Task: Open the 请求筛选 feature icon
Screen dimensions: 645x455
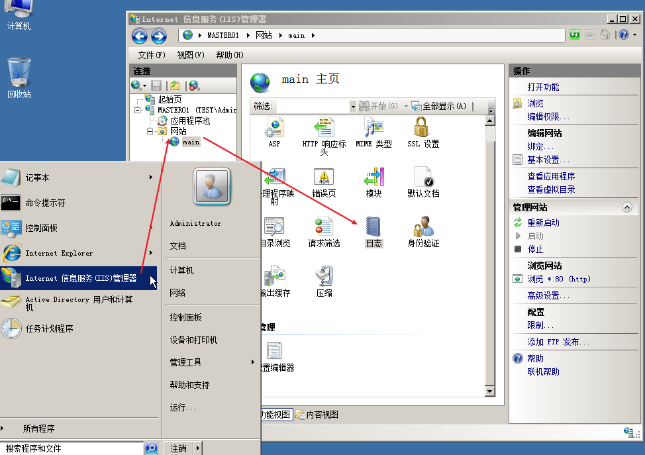Action: [x=324, y=227]
